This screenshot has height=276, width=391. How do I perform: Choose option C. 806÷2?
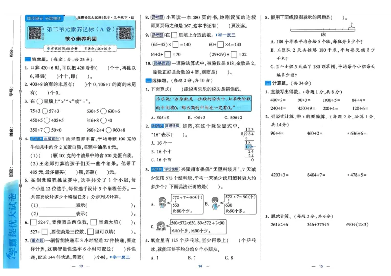click(234, 118)
